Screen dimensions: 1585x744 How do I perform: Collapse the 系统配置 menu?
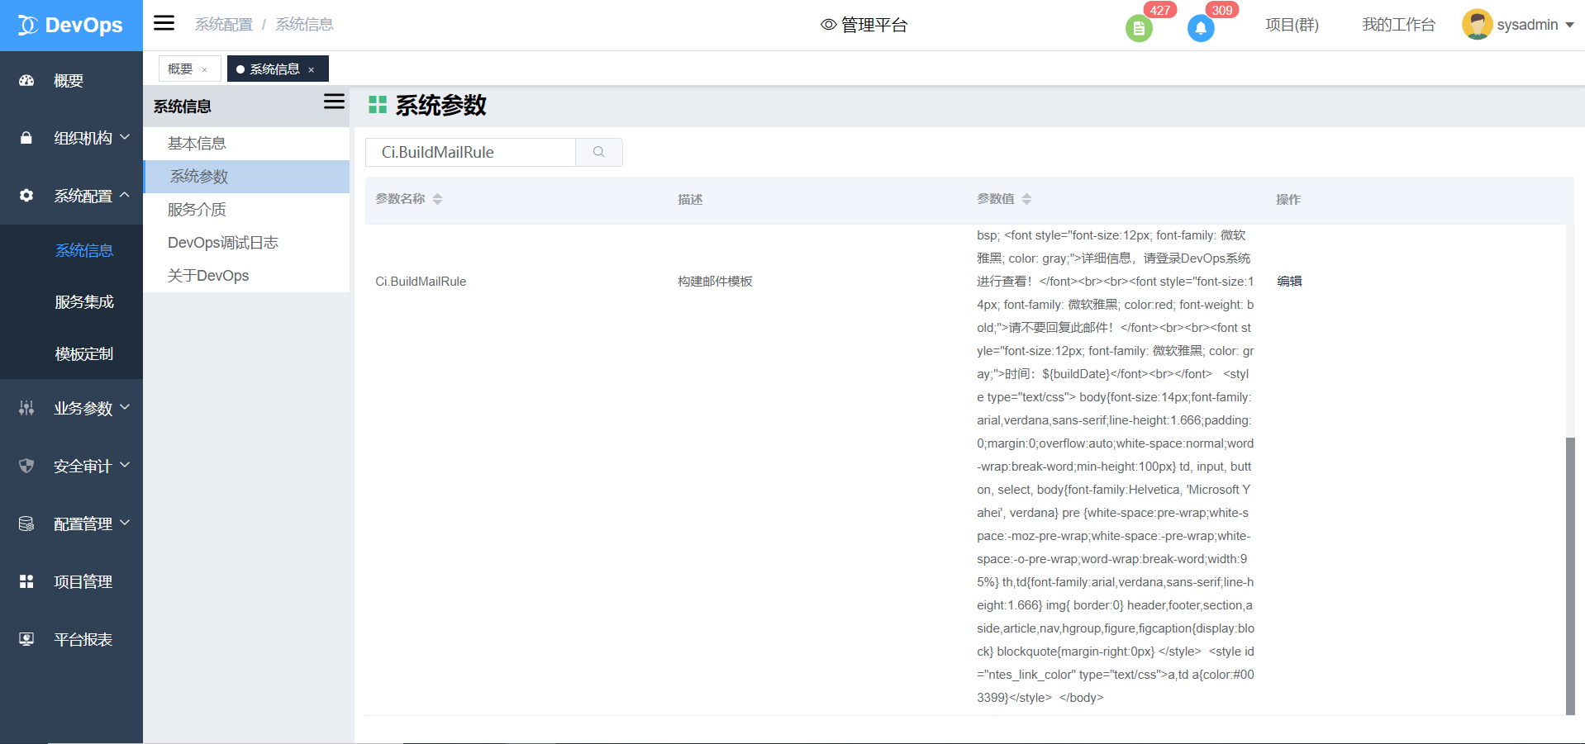(x=71, y=196)
